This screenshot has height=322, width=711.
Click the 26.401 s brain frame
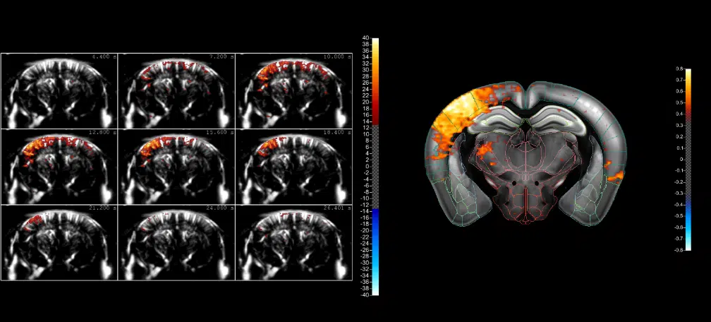[x=293, y=242]
